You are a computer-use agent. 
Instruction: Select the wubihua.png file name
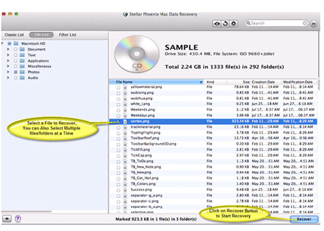pos(142,98)
